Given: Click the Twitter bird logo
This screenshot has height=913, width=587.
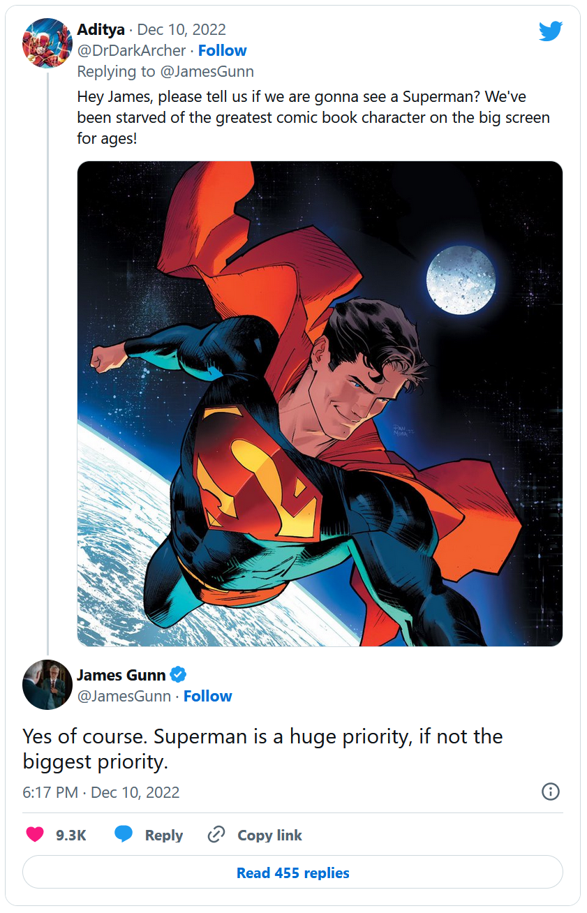Looking at the screenshot, I should (x=550, y=31).
